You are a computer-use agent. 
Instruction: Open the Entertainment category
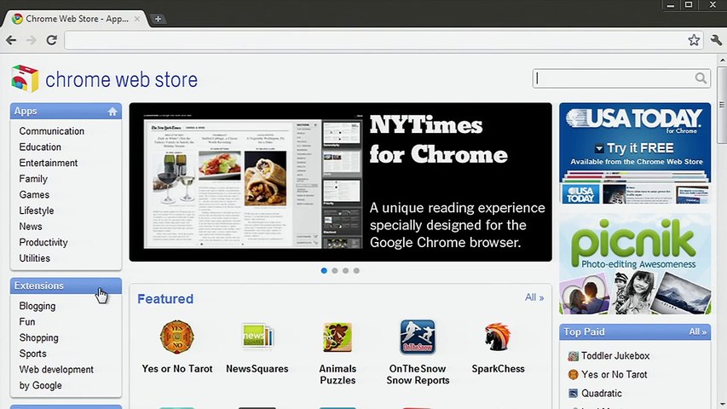pyautogui.click(x=49, y=163)
